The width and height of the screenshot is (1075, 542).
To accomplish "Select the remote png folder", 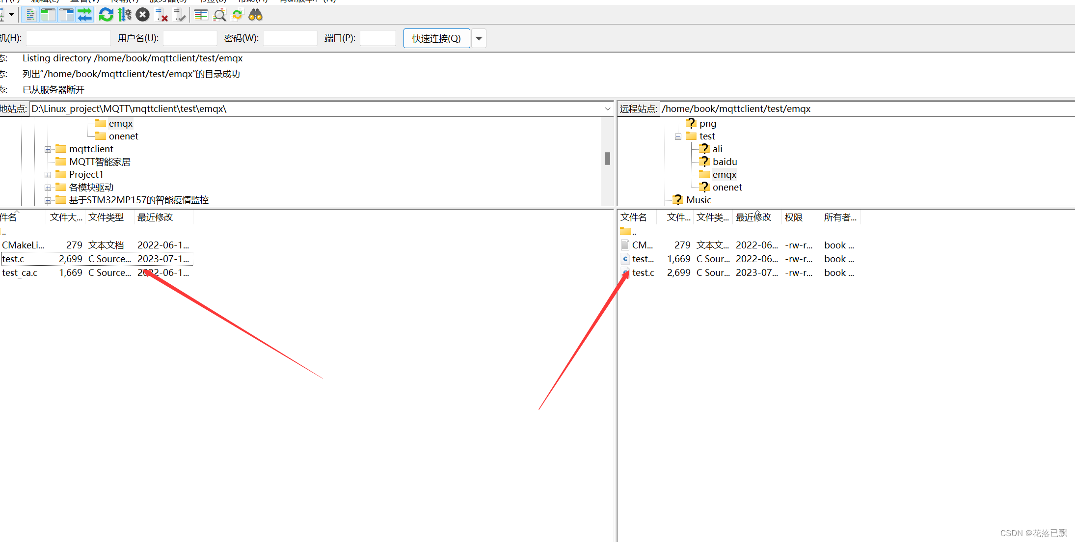I will (x=708, y=124).
